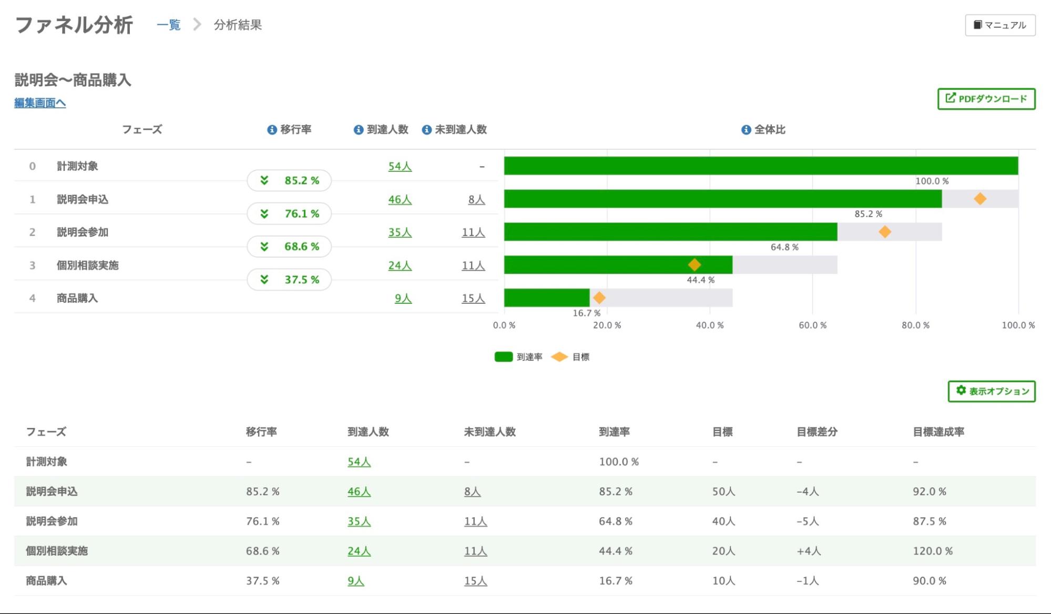1051x614 pixels.
Task: Open 9人 link in bottom 商品購入 row
Action: 356,581
